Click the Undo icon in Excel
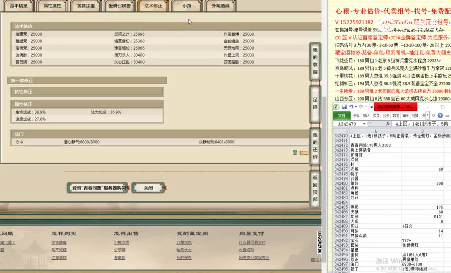The width and height of the screenshot is (451, 273). (x=351, y=107)
